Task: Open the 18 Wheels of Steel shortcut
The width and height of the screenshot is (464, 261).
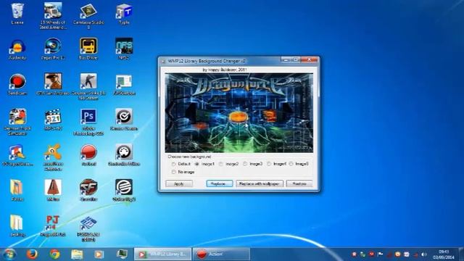Action: (x=53, y=15)
